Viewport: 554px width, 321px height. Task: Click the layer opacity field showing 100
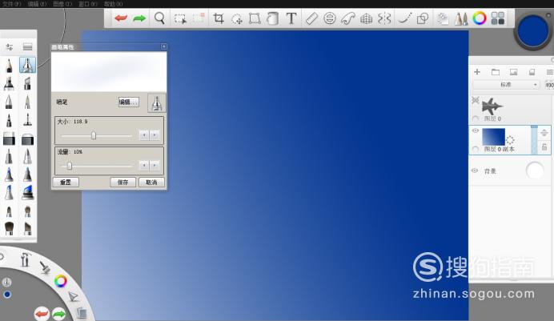549,85
